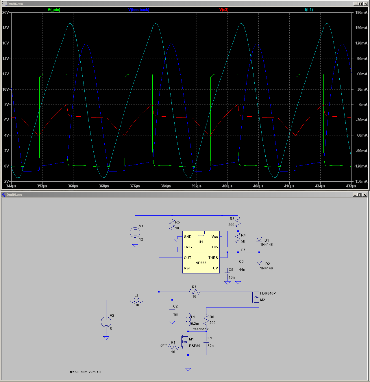Minimize the Draft6.asc schematic window
Viewport: 370px width, 382px height.
click(355, 195)
